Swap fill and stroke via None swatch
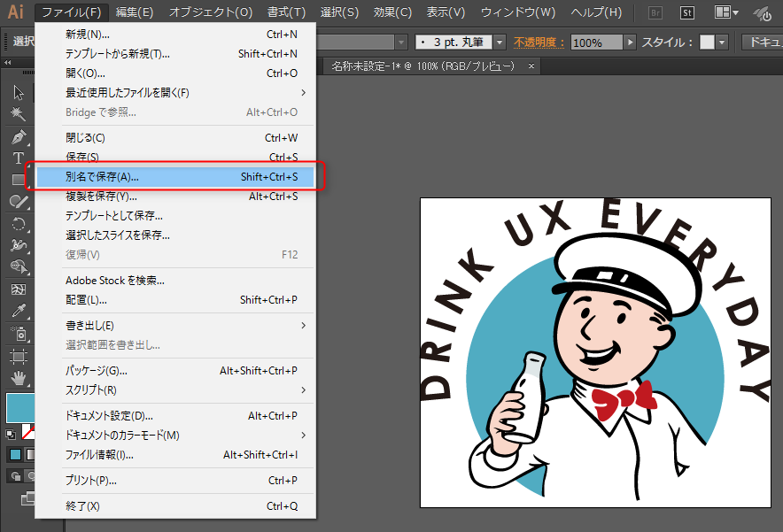Viewport: 783px width, 532px height. point(27,432)
